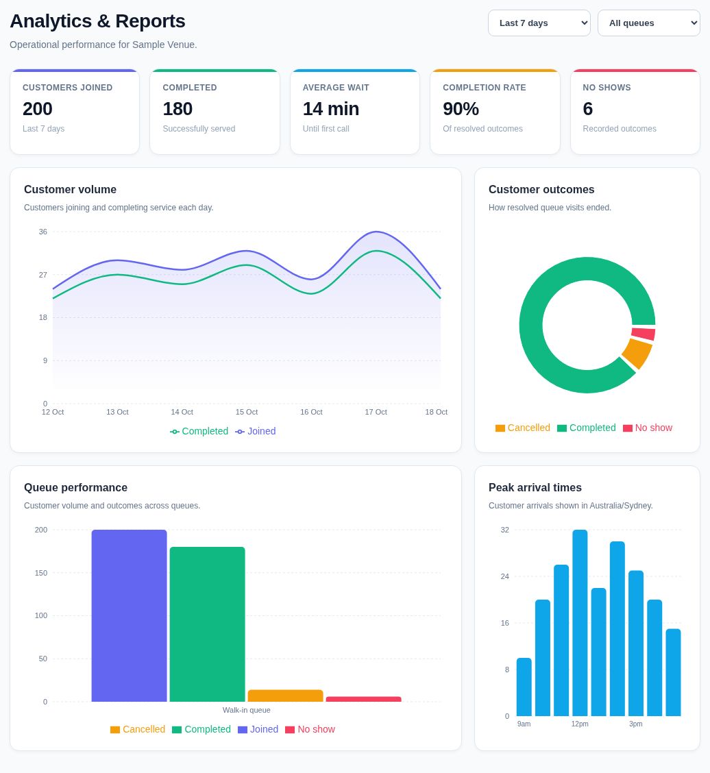Viewport: 710px width, 773px height.
Task: Click the 'Peak arrival times' heading
Action: click(x=535, y=488)
